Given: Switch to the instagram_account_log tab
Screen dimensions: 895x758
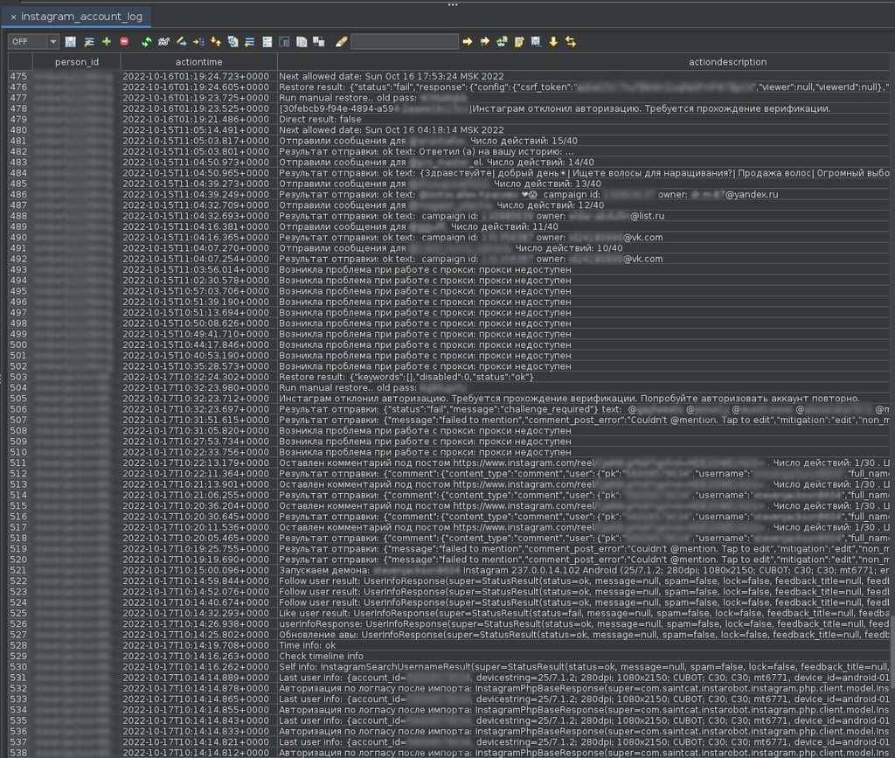Looking at the screenshot, I should pyautogui.click(x=81, y=17).
